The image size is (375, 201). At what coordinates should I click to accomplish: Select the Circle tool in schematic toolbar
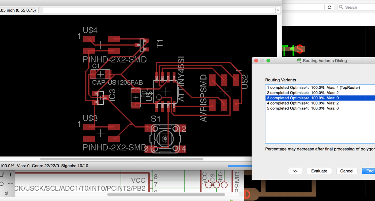(2, 184)
